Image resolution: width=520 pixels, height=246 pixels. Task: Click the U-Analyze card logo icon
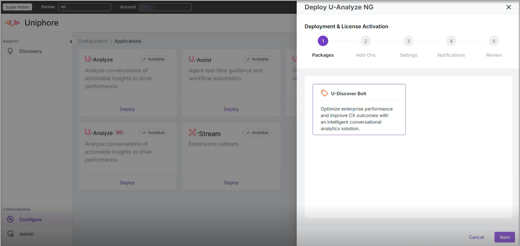tap(88, 59)
